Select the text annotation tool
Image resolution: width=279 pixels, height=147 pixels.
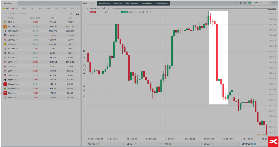(84, 81)
